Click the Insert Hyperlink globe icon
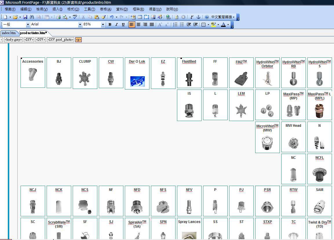 [168, 17]
